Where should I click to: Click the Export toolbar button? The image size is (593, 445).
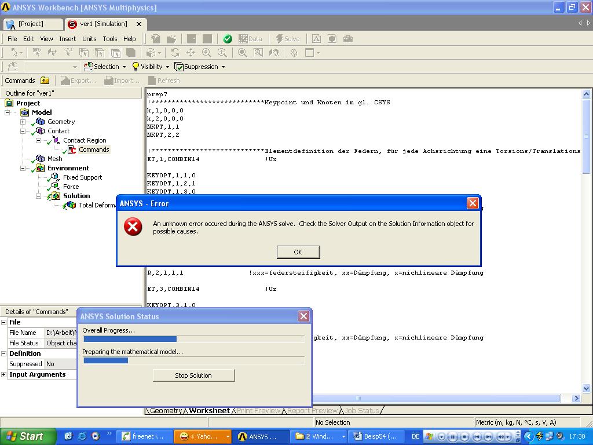click(x=78, y=80)
